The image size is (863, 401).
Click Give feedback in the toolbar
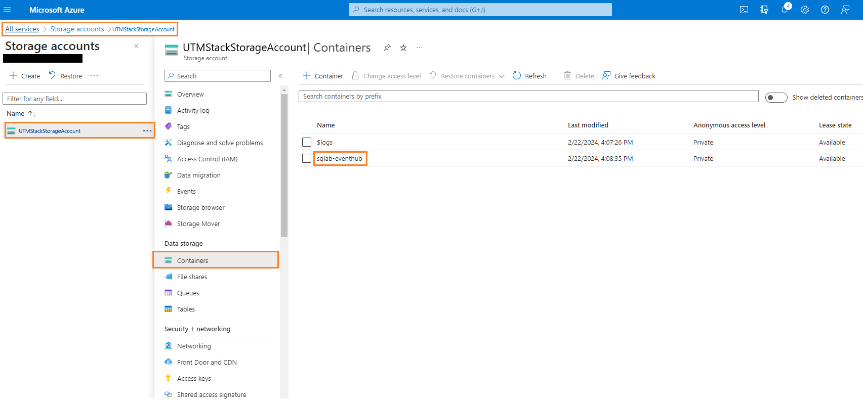(x=629, y=76)
